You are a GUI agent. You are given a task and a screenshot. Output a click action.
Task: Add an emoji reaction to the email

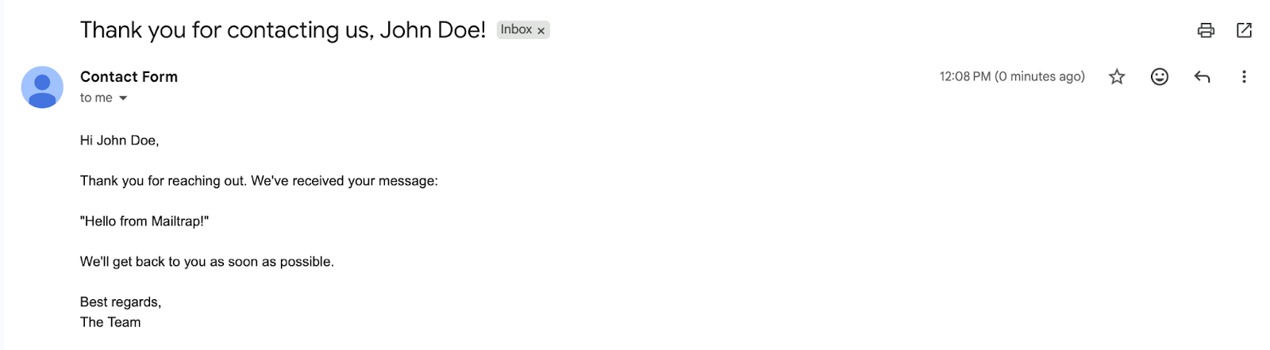tap(1160, 76)
